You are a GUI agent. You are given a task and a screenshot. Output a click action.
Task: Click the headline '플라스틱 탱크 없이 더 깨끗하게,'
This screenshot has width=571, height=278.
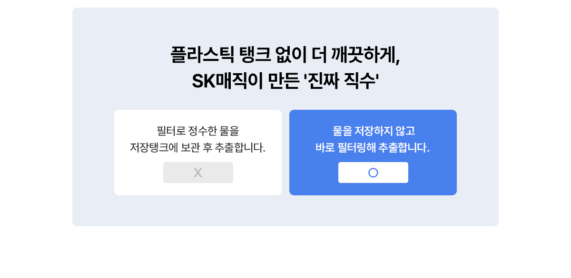(285, 55)
